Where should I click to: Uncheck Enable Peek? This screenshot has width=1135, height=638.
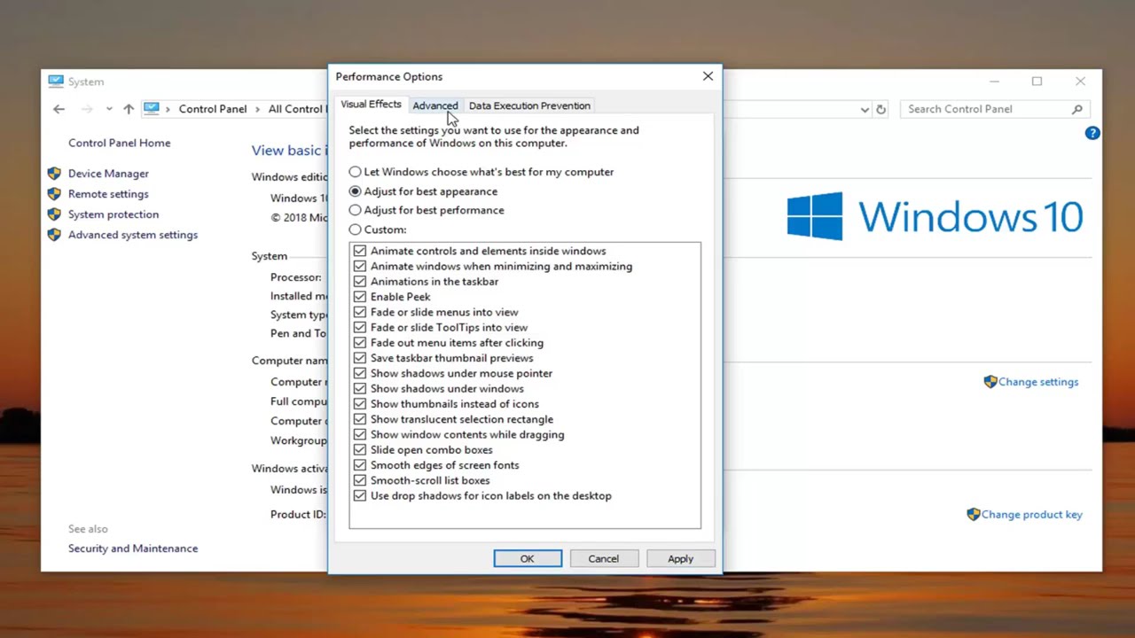(360, 297)
